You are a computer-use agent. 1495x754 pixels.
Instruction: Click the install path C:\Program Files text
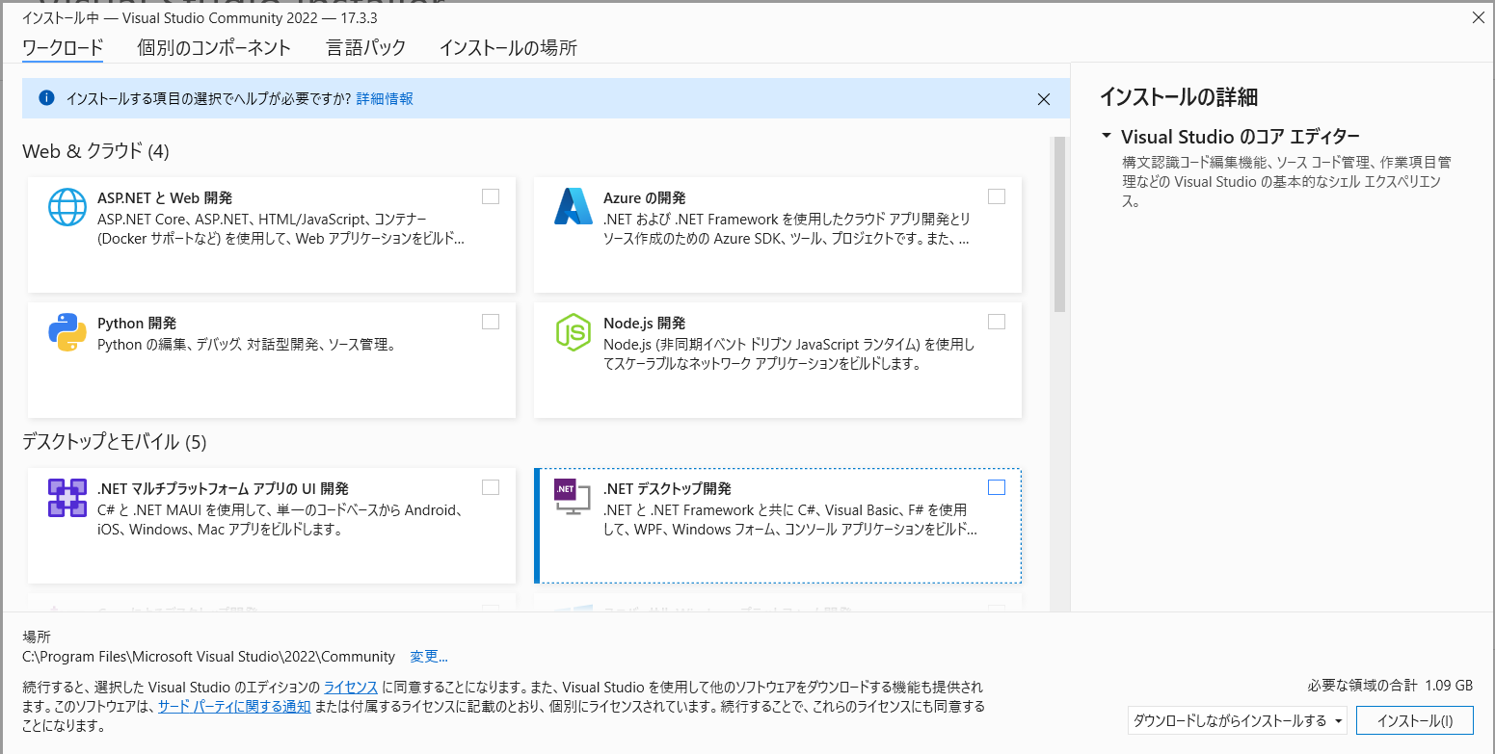[208, 657]
